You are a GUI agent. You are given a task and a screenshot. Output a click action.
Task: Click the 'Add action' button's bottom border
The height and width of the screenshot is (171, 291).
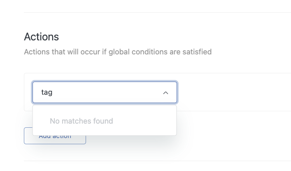click(x=55, y=144)
